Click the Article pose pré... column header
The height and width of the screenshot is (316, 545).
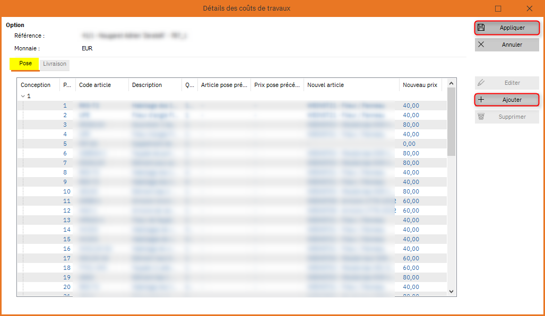(x=224, y=85)
